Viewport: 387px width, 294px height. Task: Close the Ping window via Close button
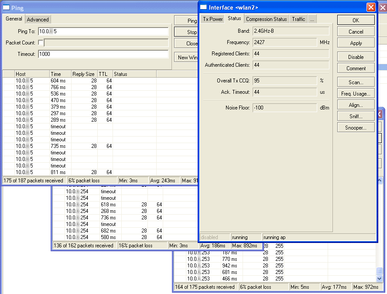[186, 44]
